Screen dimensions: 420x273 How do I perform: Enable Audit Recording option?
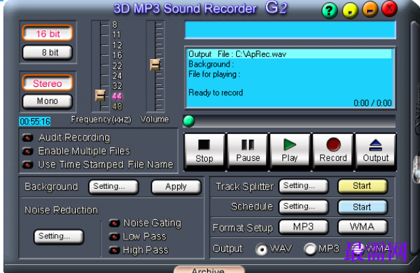coord(27,138)
